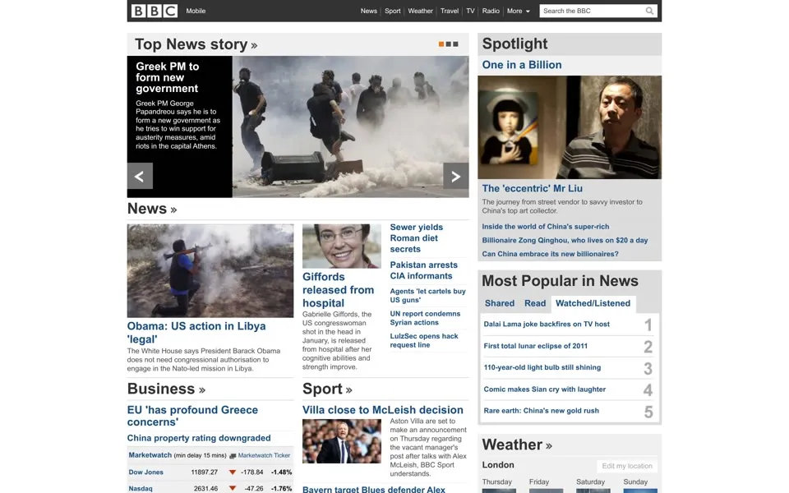Open 'Greek PM to form new government' story
Screen dimensions: 789x493
pos(167,77)
